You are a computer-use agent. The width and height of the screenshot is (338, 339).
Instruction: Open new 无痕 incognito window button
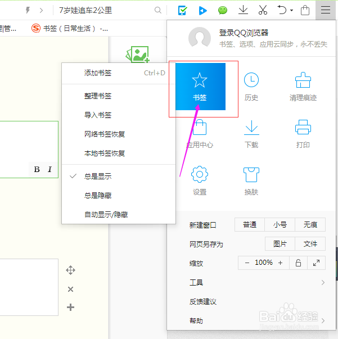tap(310, 225)
